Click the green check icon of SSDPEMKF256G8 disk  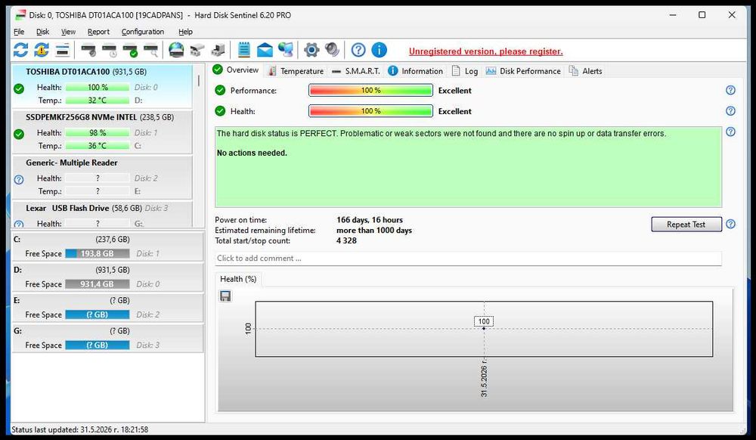19,134
